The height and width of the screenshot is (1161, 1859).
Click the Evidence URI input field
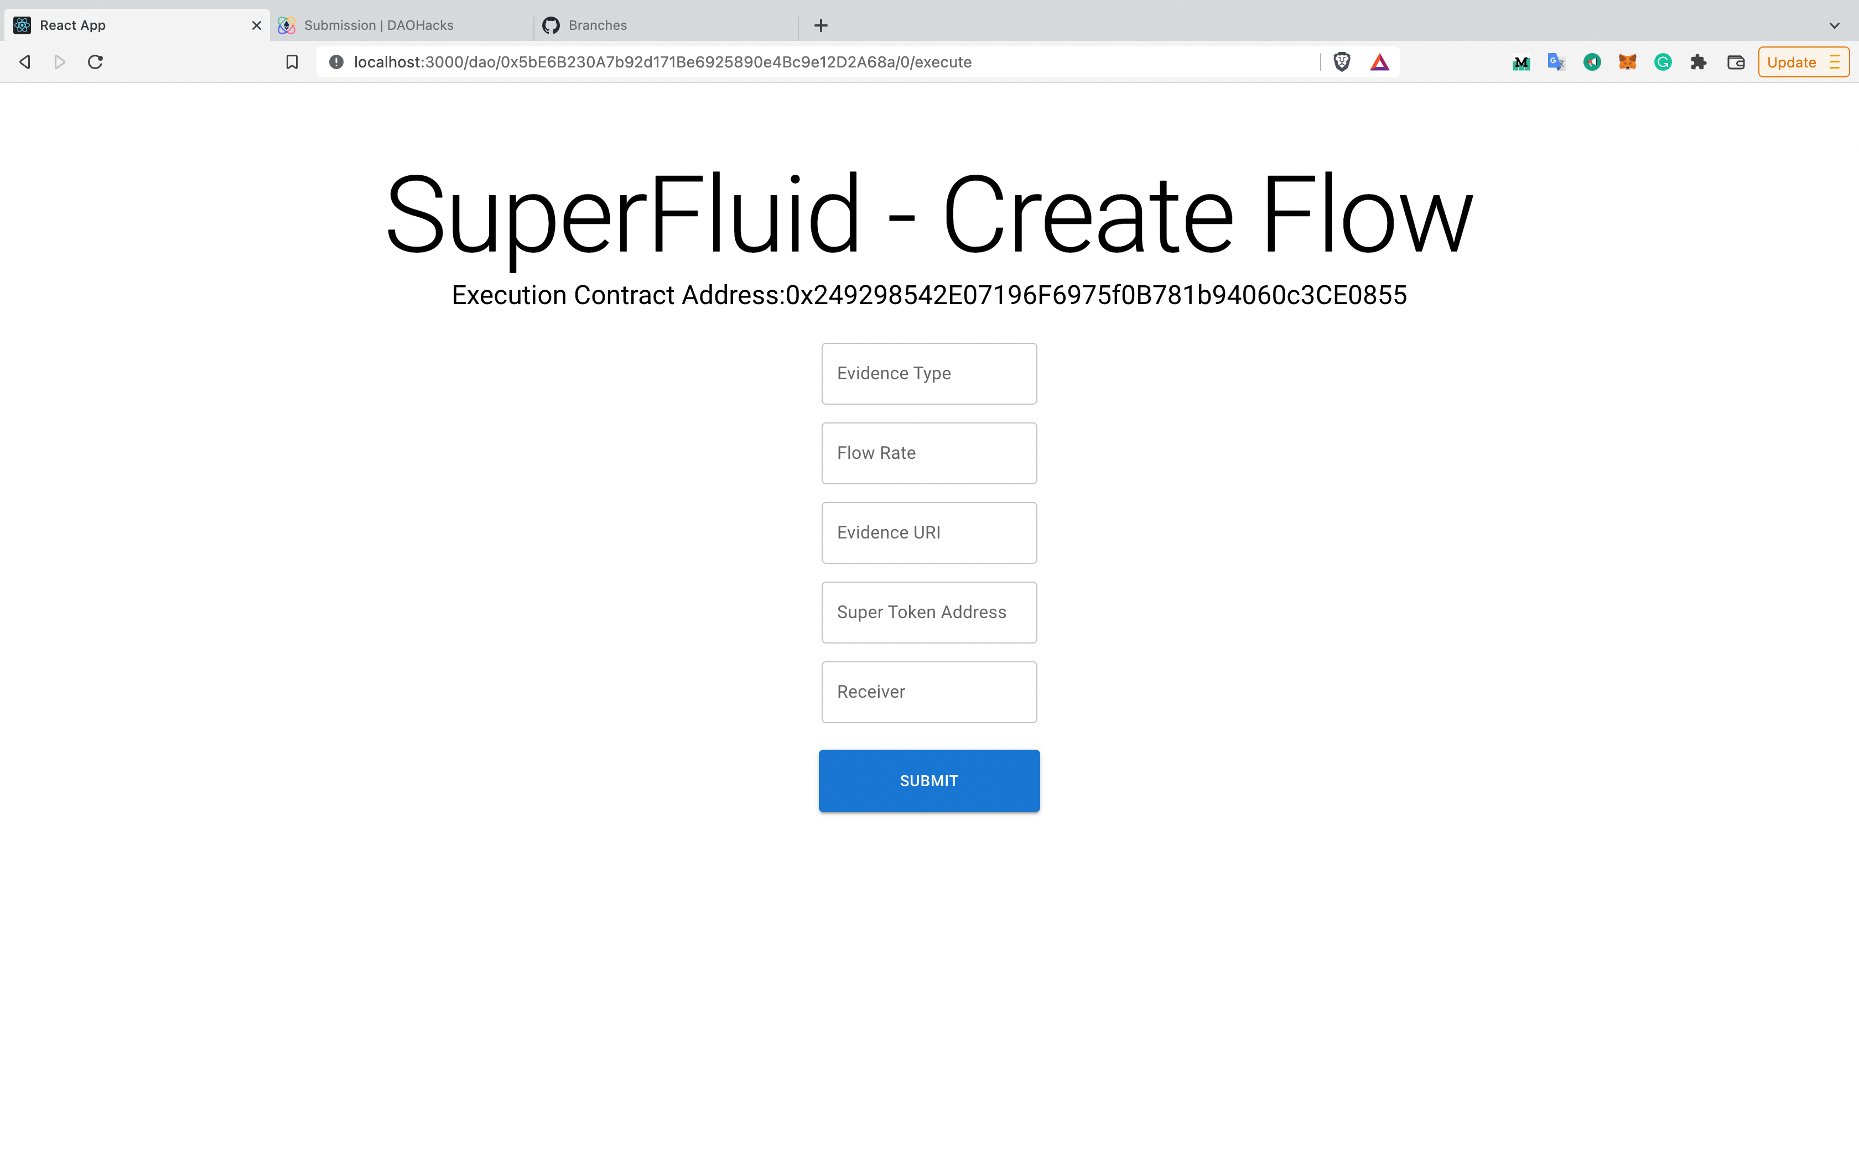[x=929, y=531]
